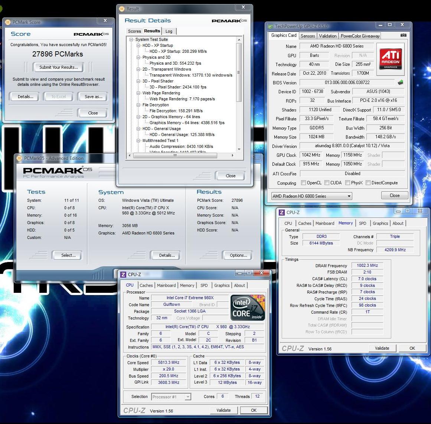Click the scroll right arrow in results tree

coord(232,155)
